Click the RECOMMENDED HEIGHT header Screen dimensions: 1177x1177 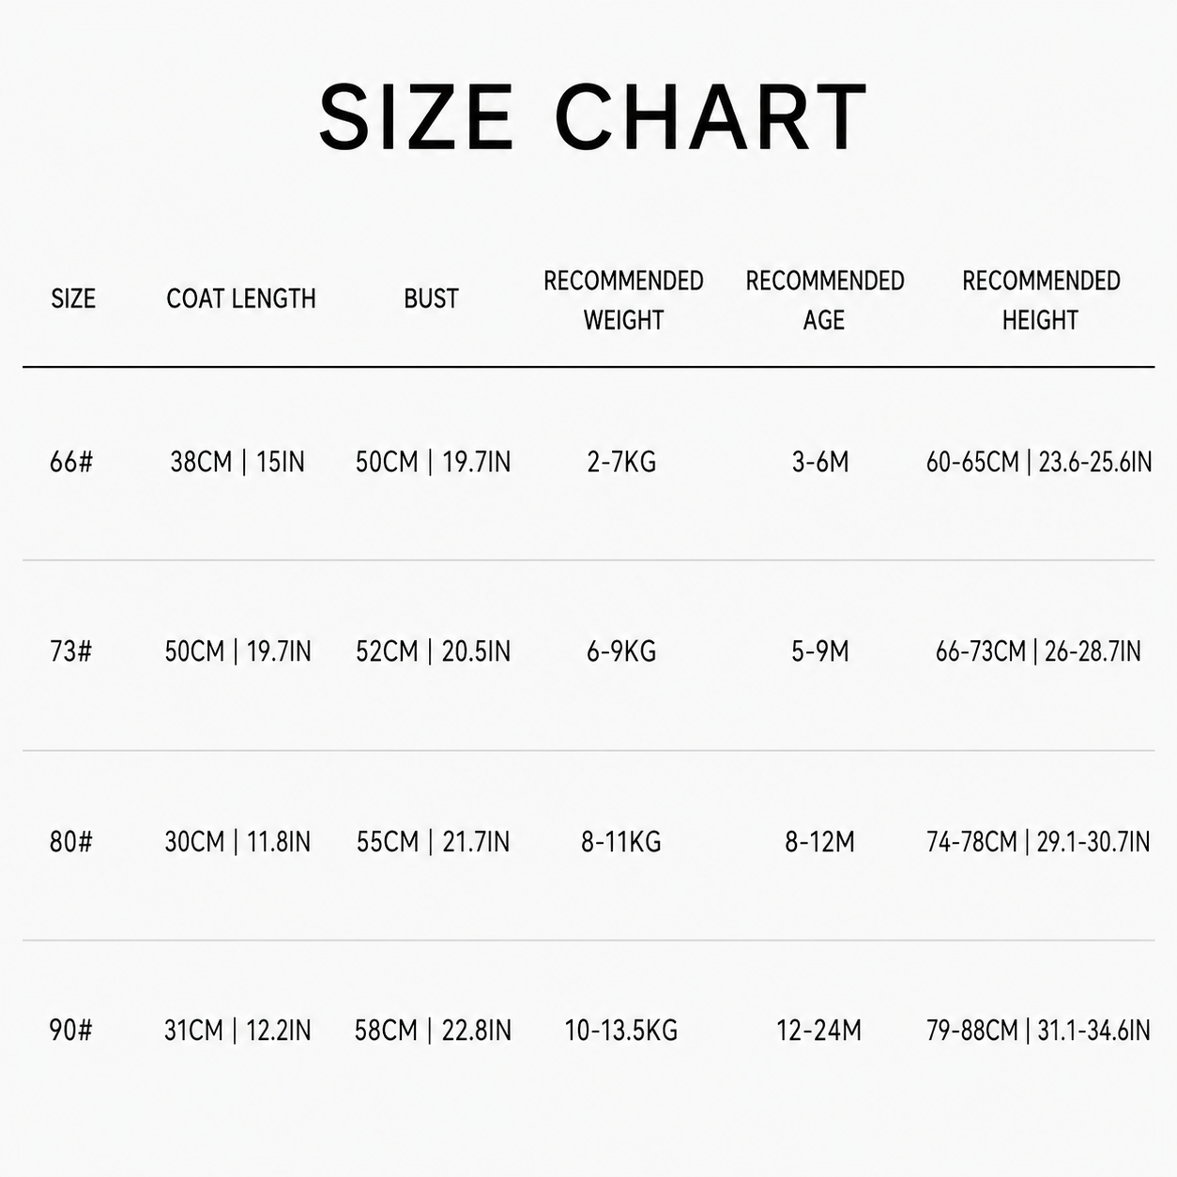pos(1041,300)
